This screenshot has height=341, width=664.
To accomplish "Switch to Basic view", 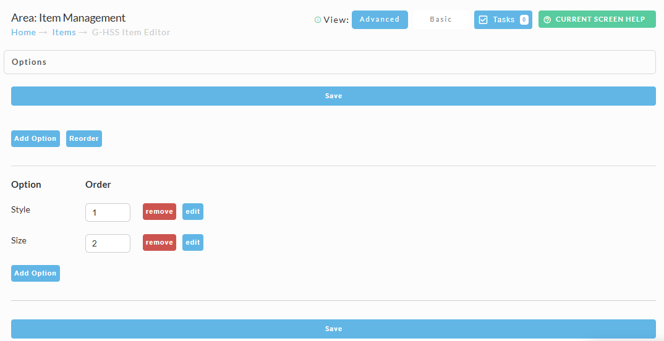I will click(441, 20).
